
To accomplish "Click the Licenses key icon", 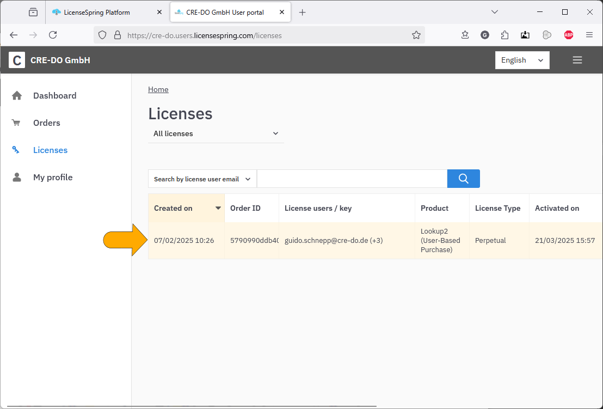I will [x=16, y=150].
